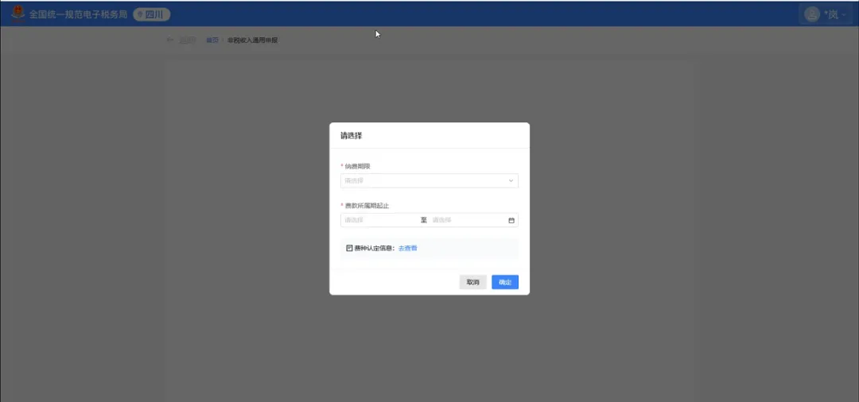Click the back arrow icon near 返回

point(169,40)
